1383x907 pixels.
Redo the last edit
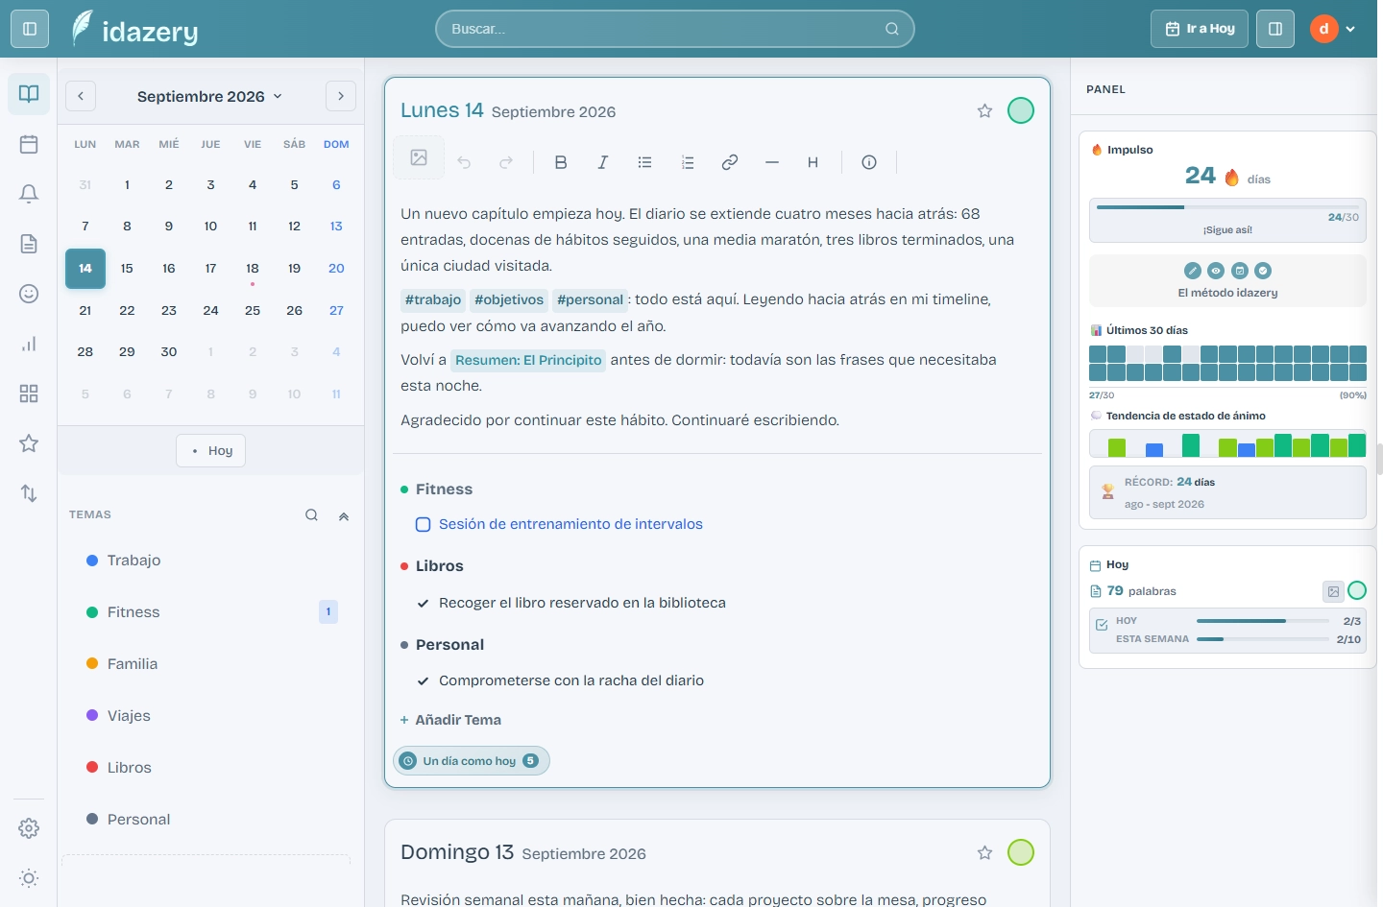click(506, 162)
